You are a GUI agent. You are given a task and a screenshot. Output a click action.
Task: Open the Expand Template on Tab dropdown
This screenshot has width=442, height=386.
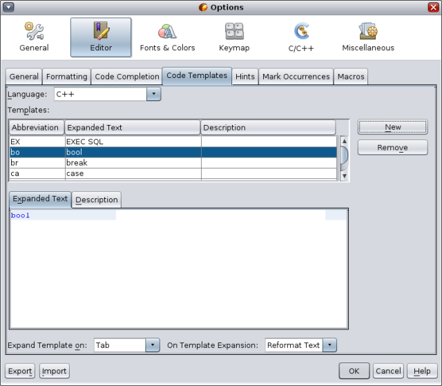click(x=127, y=345)
